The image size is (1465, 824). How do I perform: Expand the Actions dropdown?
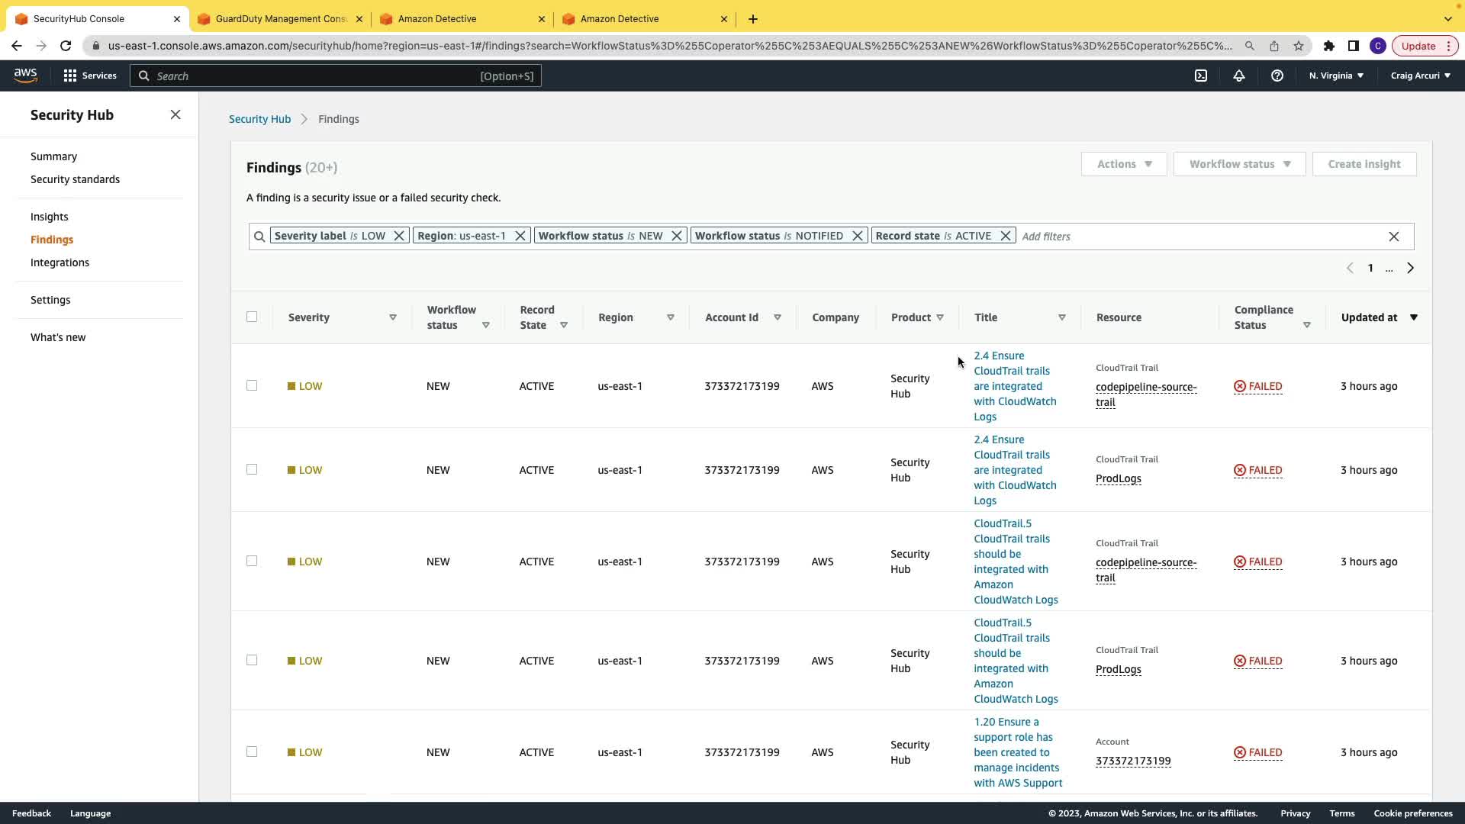(x=1124, y=164)
